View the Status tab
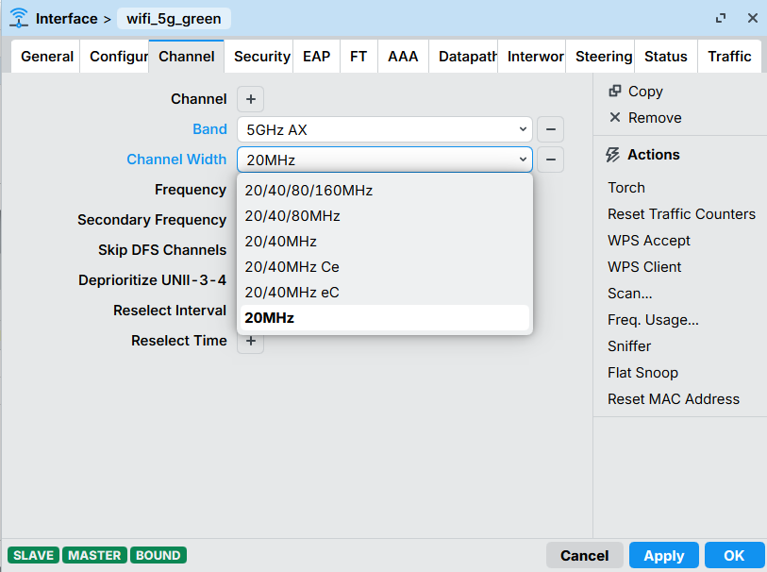The image size is (767, 572). 666,57
